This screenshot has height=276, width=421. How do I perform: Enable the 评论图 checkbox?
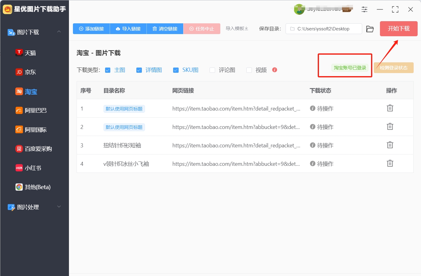tap(212, 70)
